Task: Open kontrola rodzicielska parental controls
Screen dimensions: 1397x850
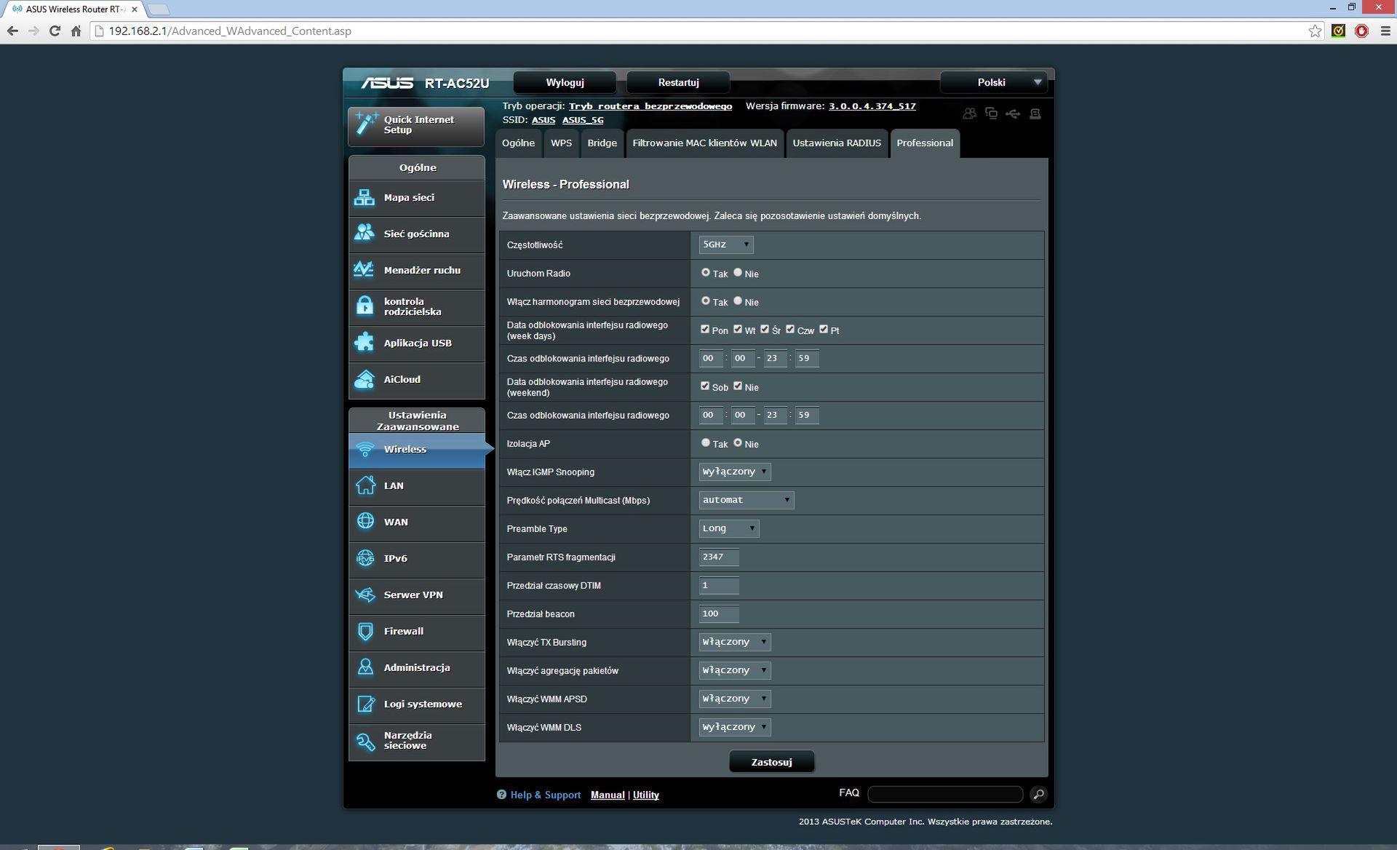Action: tap(416, 307)
